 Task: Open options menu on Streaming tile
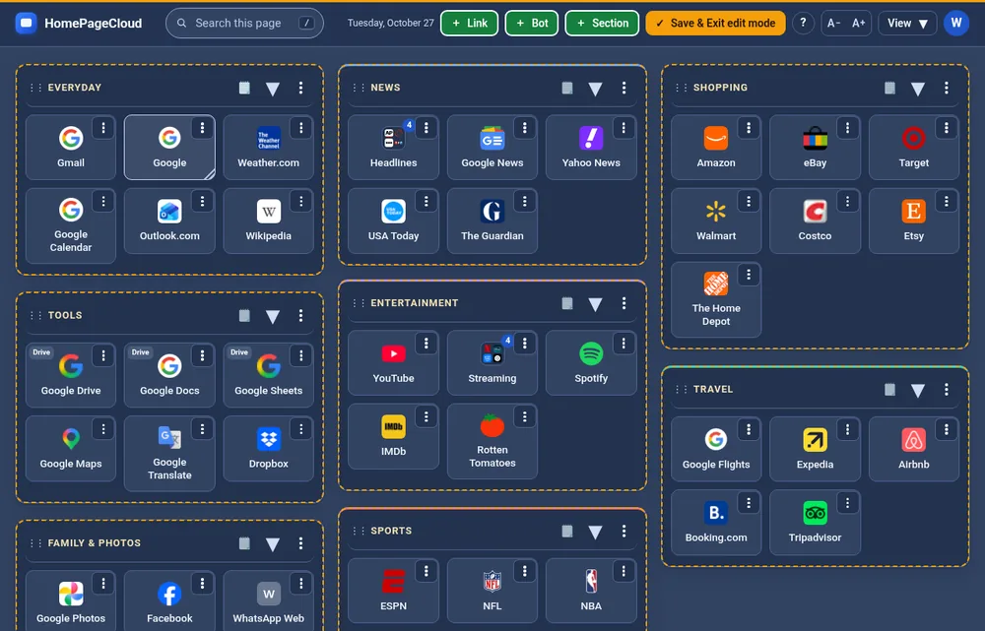click(525, 344)
